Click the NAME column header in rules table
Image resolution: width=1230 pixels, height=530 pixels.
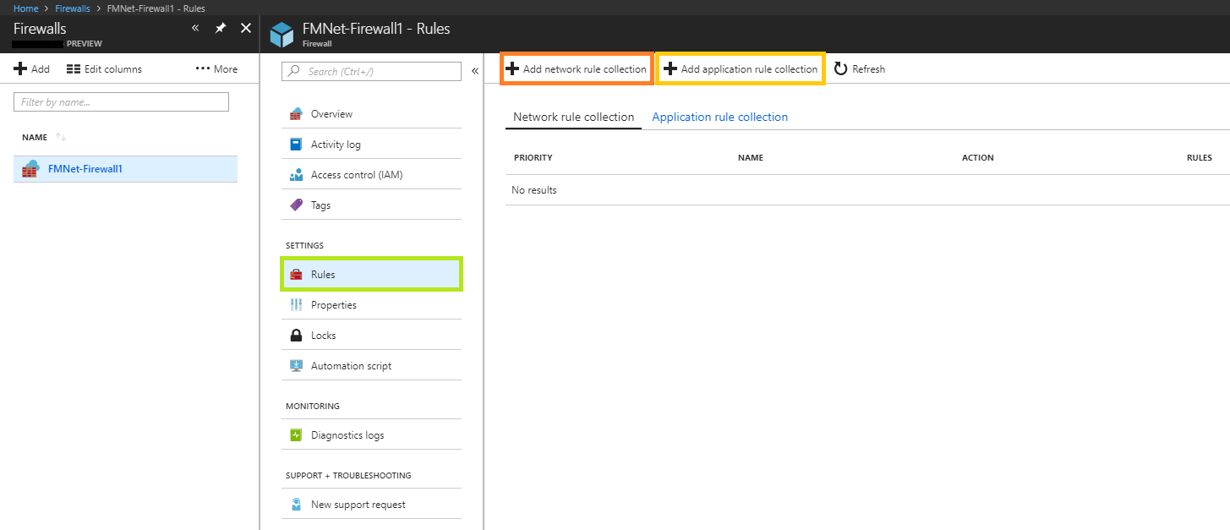pyautogui.click(x=751, y=158)
